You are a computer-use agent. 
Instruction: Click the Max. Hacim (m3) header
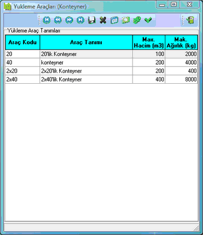pos(149,42)
